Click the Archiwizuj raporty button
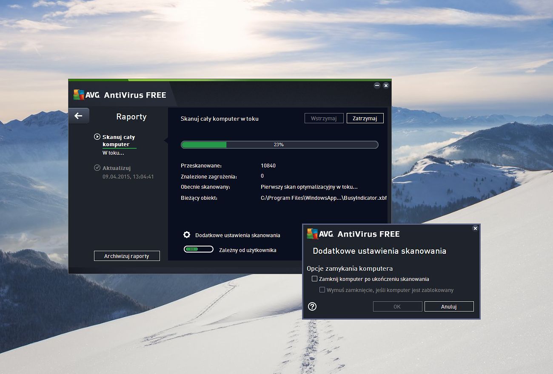Screen dimensions: 553x374 coord(127,255)
